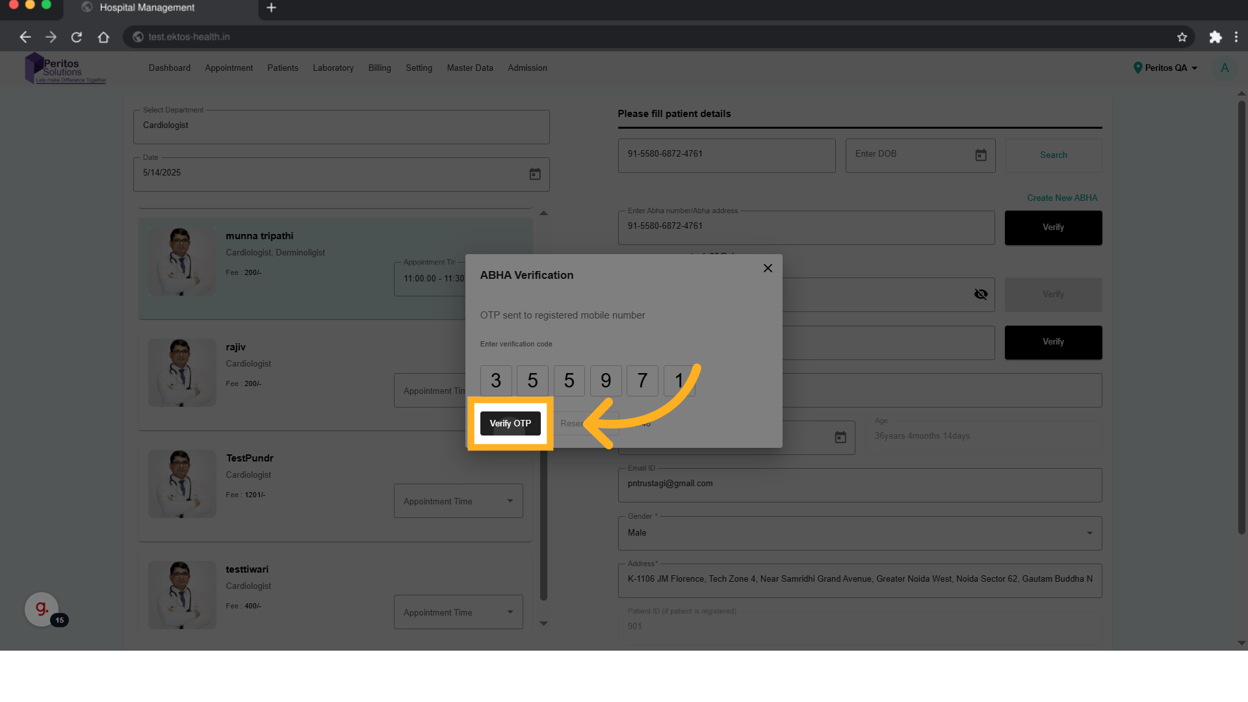
Task: Open the Laboratory menu
Action: [333, 68]
